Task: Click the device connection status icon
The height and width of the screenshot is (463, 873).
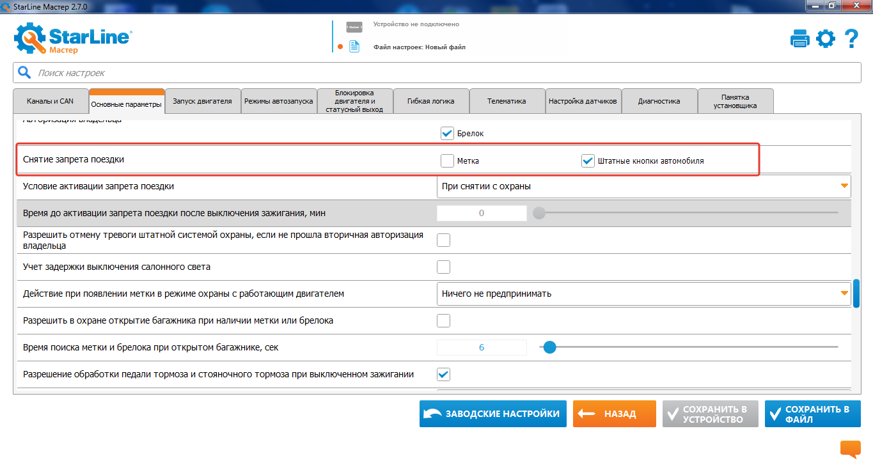Action: point(354,26)
